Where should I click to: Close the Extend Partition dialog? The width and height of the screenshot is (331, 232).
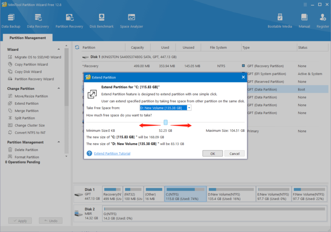pos(243,77)
